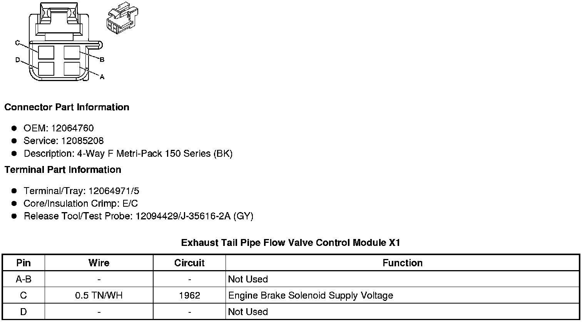The height and width of the screenshot is (322, 585).
Task: Click the letter label C beside connector
Action: pos(17,43)
